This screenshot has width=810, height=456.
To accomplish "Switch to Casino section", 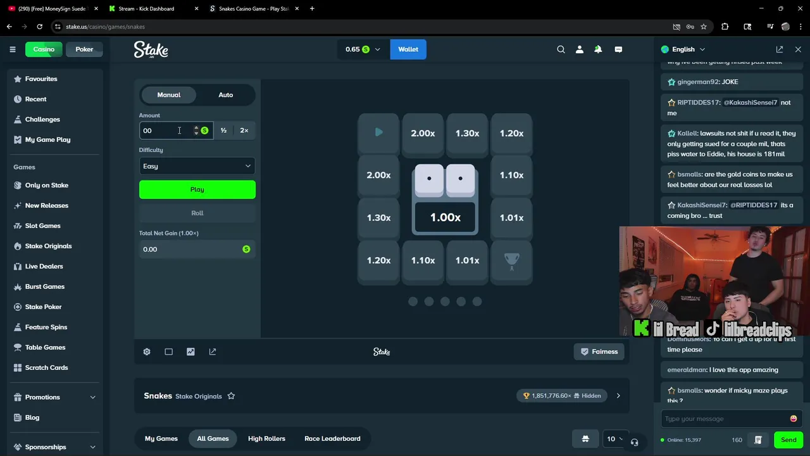I will pyautogui.click(x=44, y=49).
